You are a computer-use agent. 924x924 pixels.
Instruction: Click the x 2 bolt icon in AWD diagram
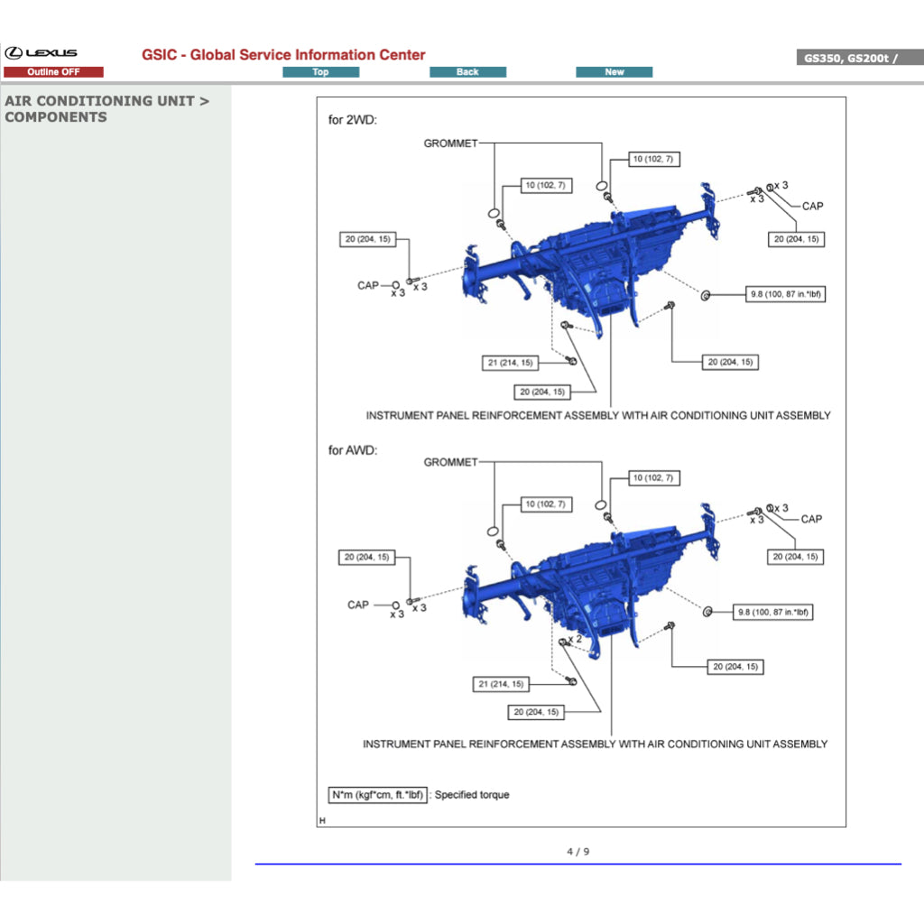pyautogui.click(x=563, y=641)
